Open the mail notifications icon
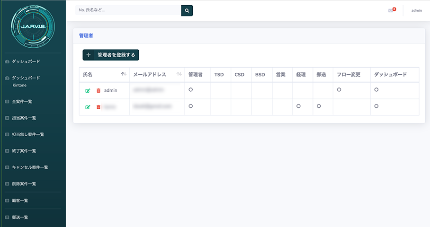Image resolution: width=430 pixels, height=227 pixels. [x=391, y=10]
